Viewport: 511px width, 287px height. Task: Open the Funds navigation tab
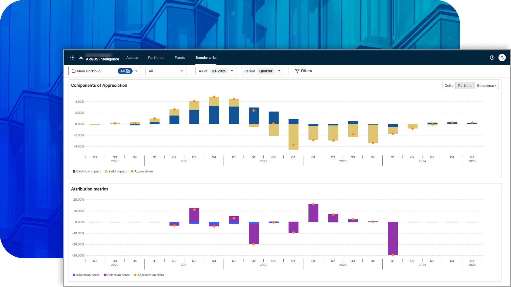point(180,58)
